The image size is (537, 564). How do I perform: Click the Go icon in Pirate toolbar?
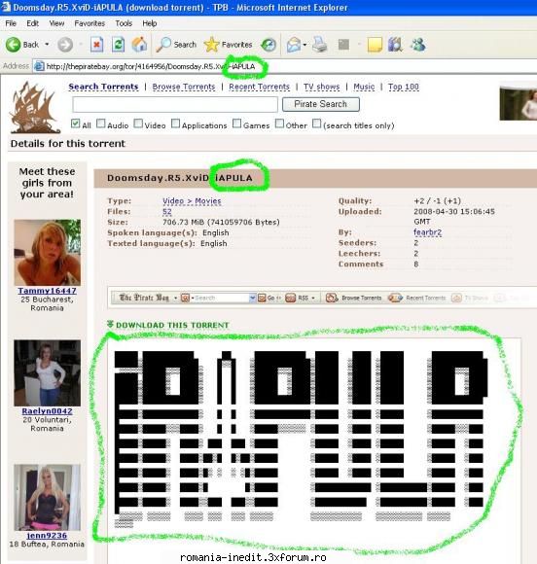point(262,298)
